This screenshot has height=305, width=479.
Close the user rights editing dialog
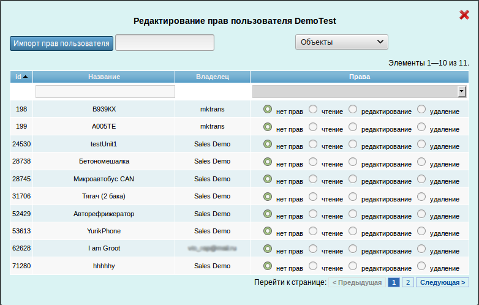pos(464,15)
